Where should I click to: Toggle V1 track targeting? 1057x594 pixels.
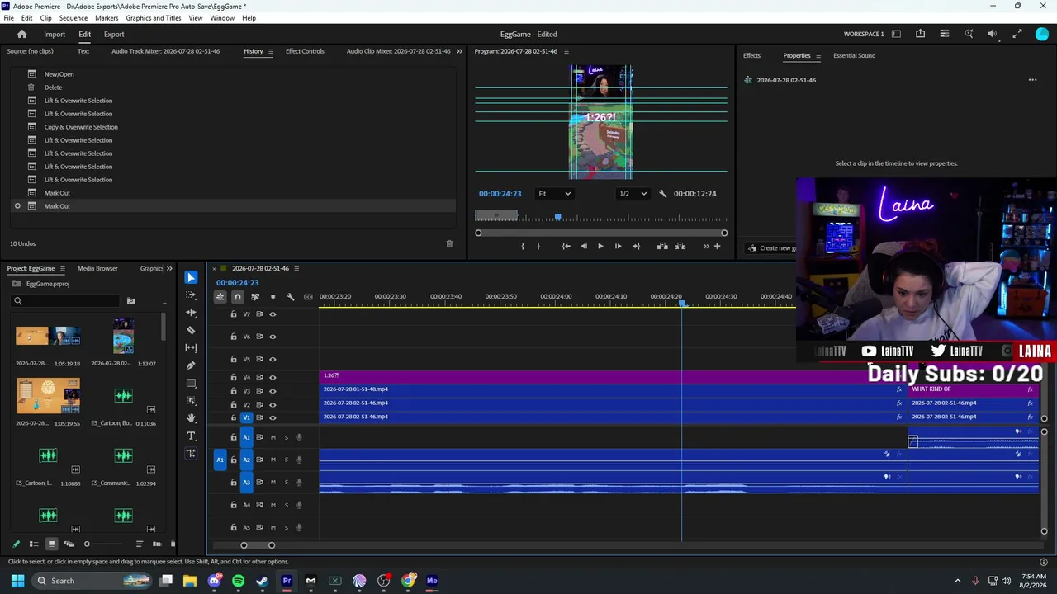coord(246,417)
